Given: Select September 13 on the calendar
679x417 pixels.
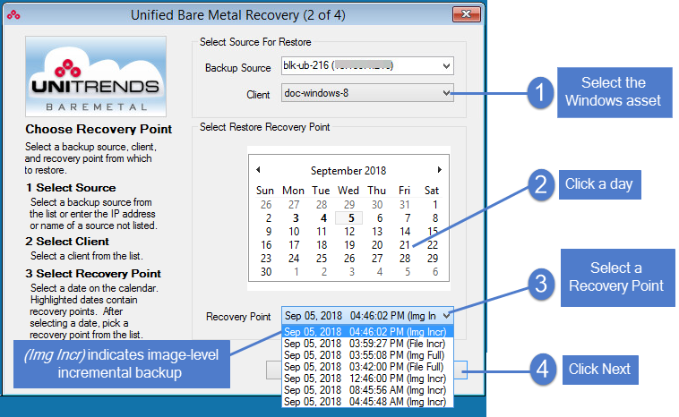Looking at the screenshot, I should pos(377,232).
